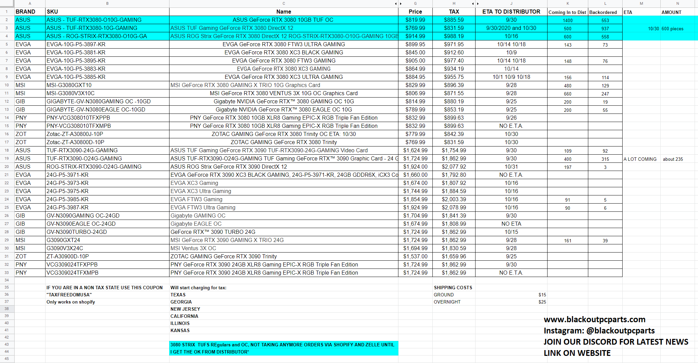The height and width of the screenshot is (363, 698).
Task: Select the "TAXFREEDOMUSA" coupon cell
Action: [x=107, y=295]
